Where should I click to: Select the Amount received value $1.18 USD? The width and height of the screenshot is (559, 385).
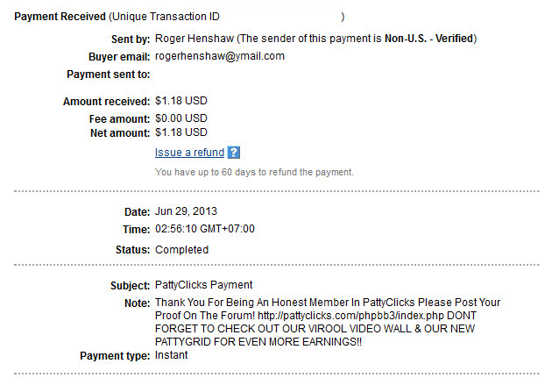[181, 101]
